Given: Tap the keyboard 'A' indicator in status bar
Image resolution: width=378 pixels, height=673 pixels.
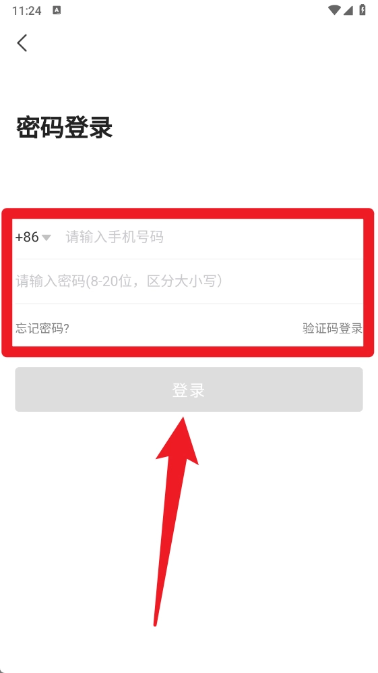Looking at the screenshot, I should point(57,10).
